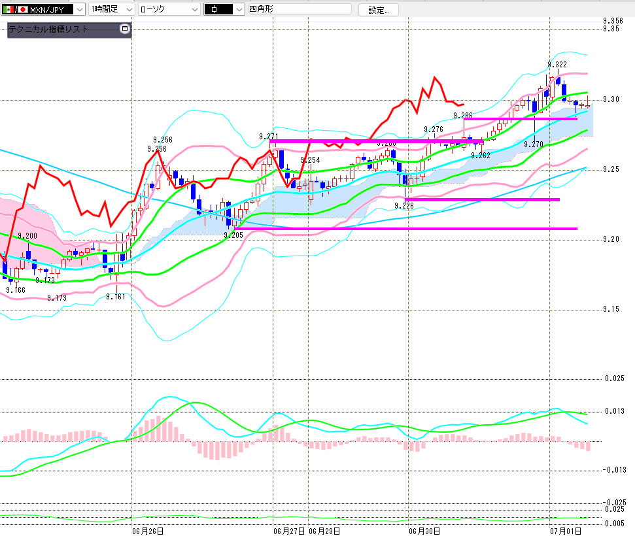Click the 四角形 drawing shape field
The image size is (635, 536).
(300, 9)
